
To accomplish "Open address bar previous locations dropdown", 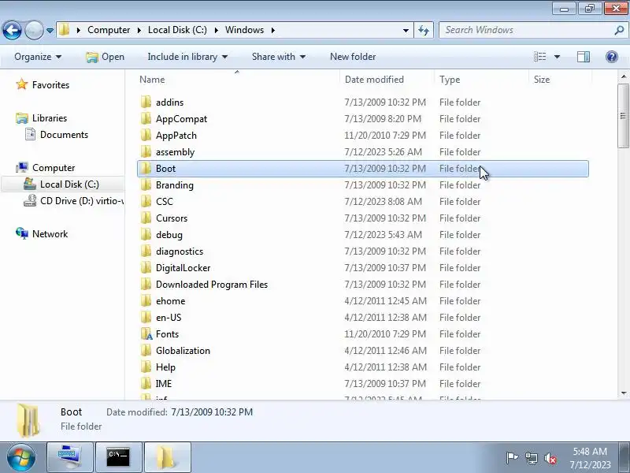I will (x=406, y=31).
